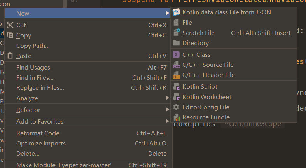
Task: Click the C/C++ Source File icon
Action: coord(176,65)
